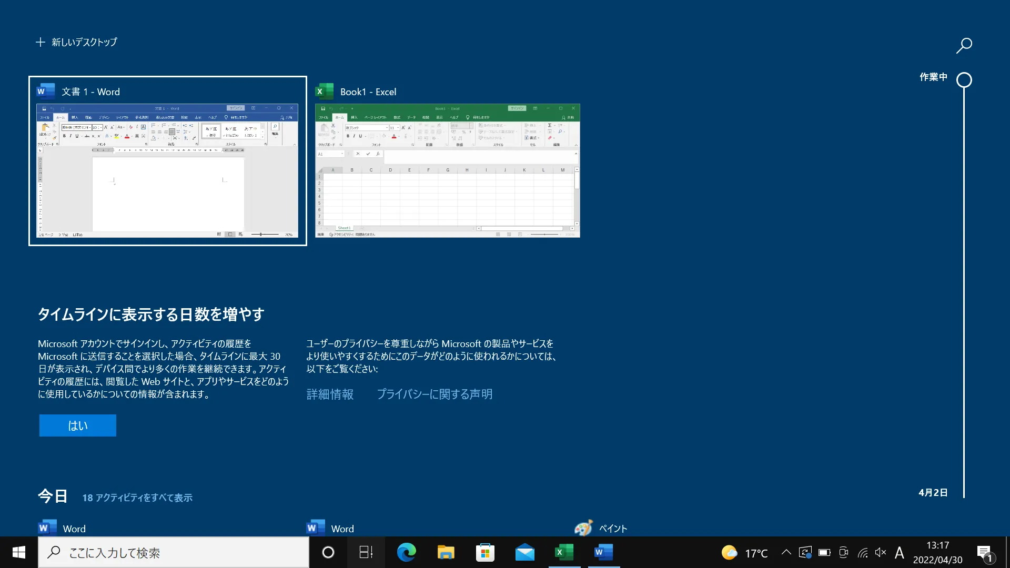Click the plus icon for a new desktop
The image size is (1010, 568).
(x=40, y=42)
